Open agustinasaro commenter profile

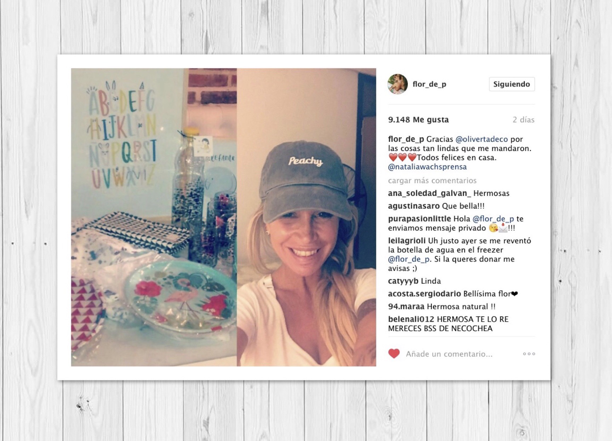pos(414,206)
